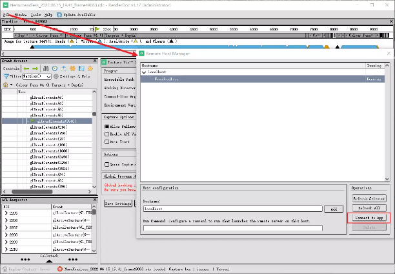Expand API Inspector row 2209
The image size is (395, 274).
click(6, 242)
